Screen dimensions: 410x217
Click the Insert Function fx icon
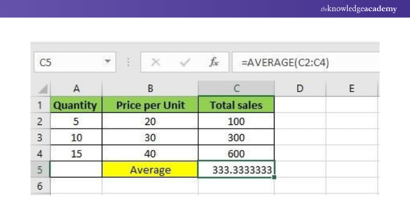(x=214, y=62)
